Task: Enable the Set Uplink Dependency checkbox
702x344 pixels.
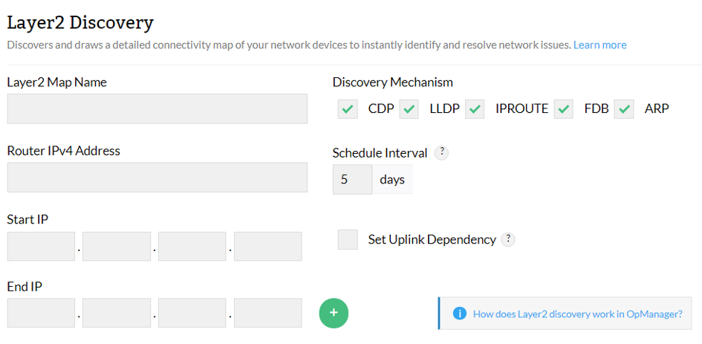Action: coord(348,239)
